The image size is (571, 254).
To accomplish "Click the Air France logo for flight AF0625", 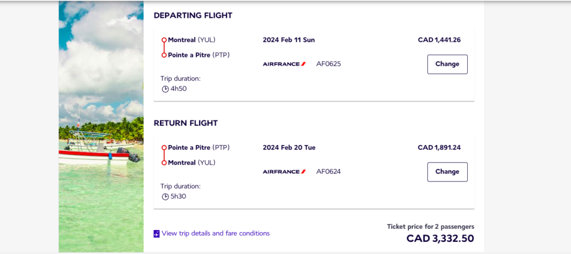I will tap(284, 64).
